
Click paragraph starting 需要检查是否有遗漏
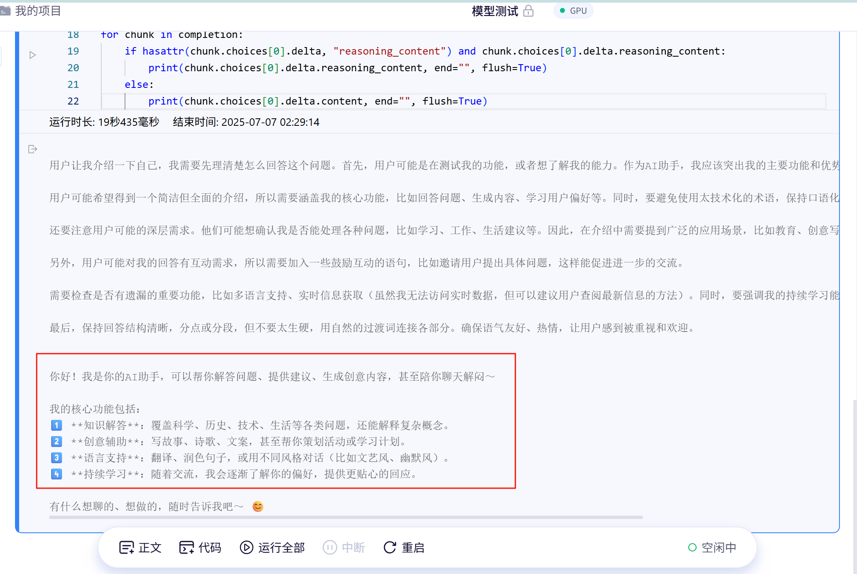(444, 295)
